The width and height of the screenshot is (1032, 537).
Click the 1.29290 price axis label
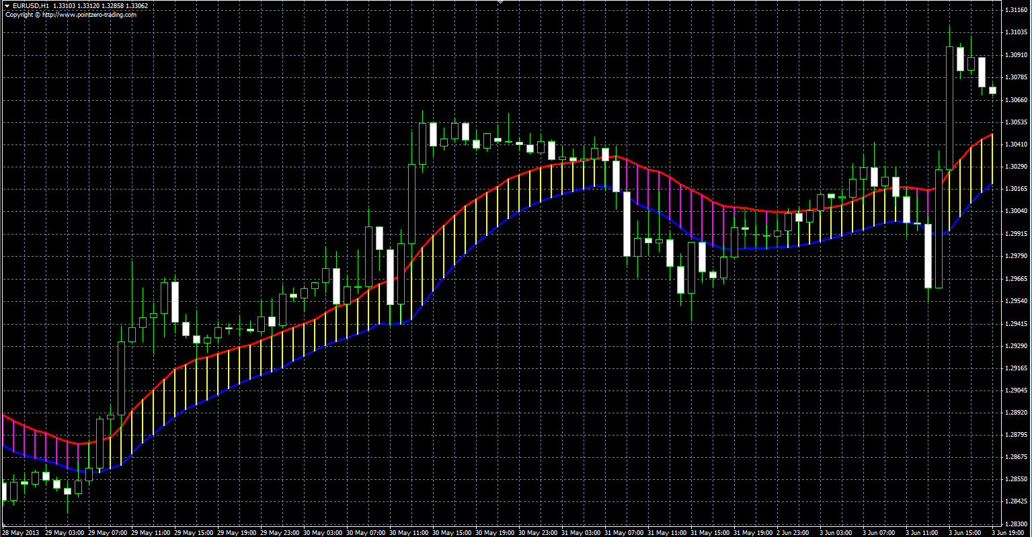coord(1015,346)
